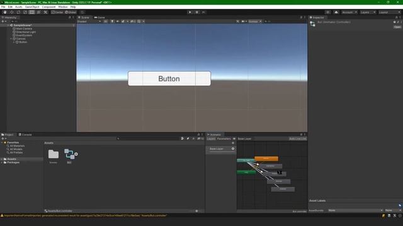This screenshot has height=226, width=403.
Task: Expand the Packages folder in Project
Action: point(2,163)
